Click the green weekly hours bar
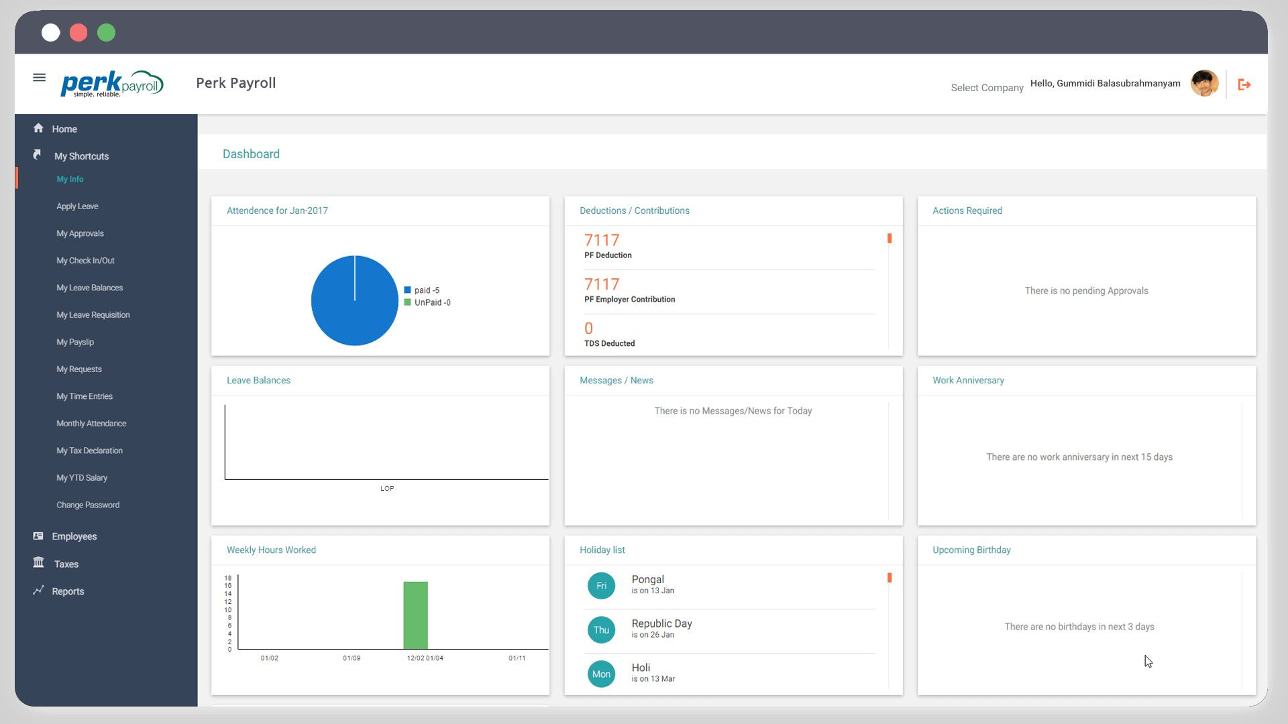This screenshot has height=724, width=1288. 415,615
